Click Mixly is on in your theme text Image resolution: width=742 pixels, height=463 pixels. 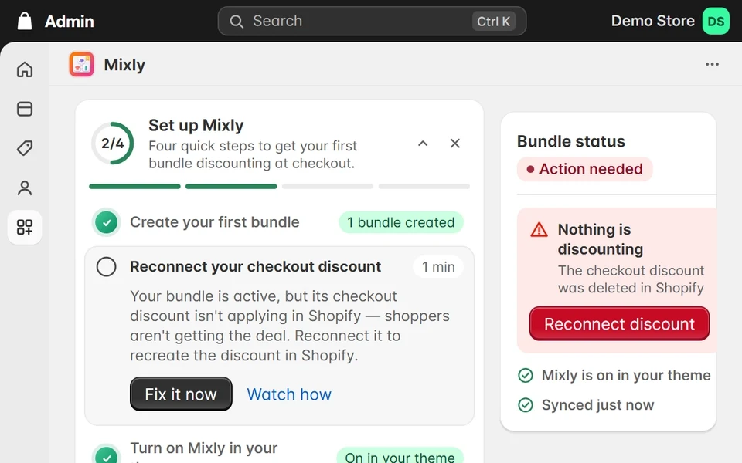(x=626, y=375)
